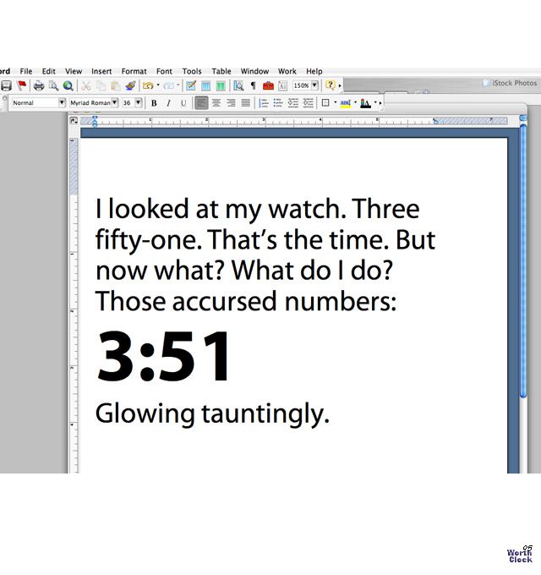Show paragraph marks with pilcrow icon
This screenshot has width=541, height=575.
point(253,85)
